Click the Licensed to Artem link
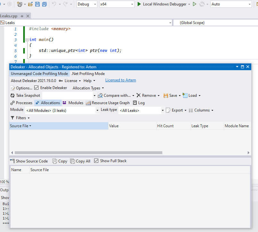Screen dimensions: 258x232 click(x=120, y=80)
